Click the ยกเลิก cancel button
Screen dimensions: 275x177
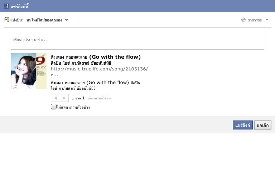(263, 125)
